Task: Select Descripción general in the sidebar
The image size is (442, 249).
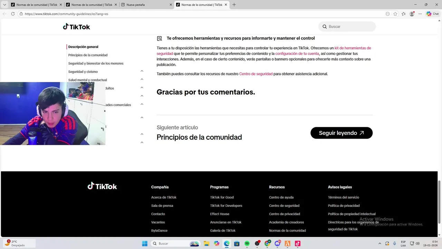Action: pos(83,47)
